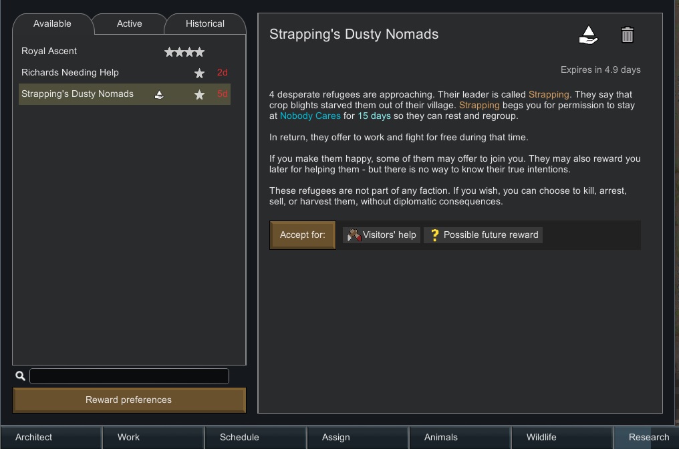Open Reward preferences

(x=129, y=400)
